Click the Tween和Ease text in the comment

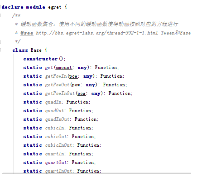click(176, 33)
